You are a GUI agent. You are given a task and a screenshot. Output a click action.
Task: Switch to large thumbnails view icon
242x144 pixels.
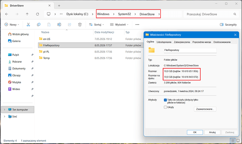(x=238, y=140)
